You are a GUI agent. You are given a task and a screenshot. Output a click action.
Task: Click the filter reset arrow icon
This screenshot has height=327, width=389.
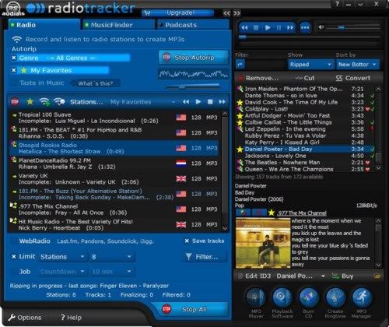coord(240,64)
